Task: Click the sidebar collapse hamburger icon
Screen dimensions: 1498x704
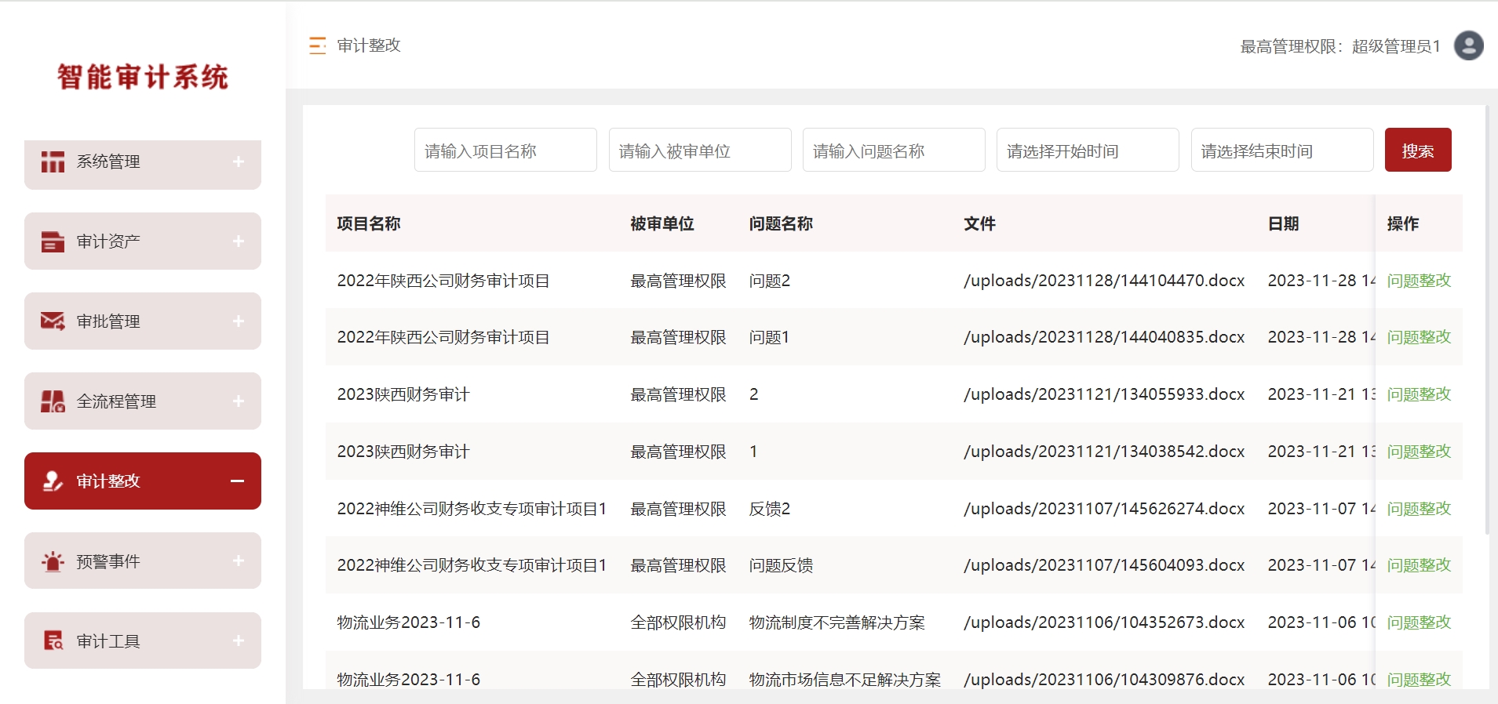Action: [x=317, y=45]
